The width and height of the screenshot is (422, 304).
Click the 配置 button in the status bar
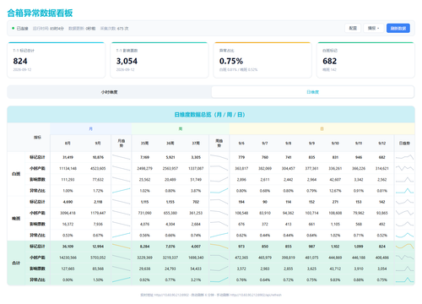click(x=353, y=28)
